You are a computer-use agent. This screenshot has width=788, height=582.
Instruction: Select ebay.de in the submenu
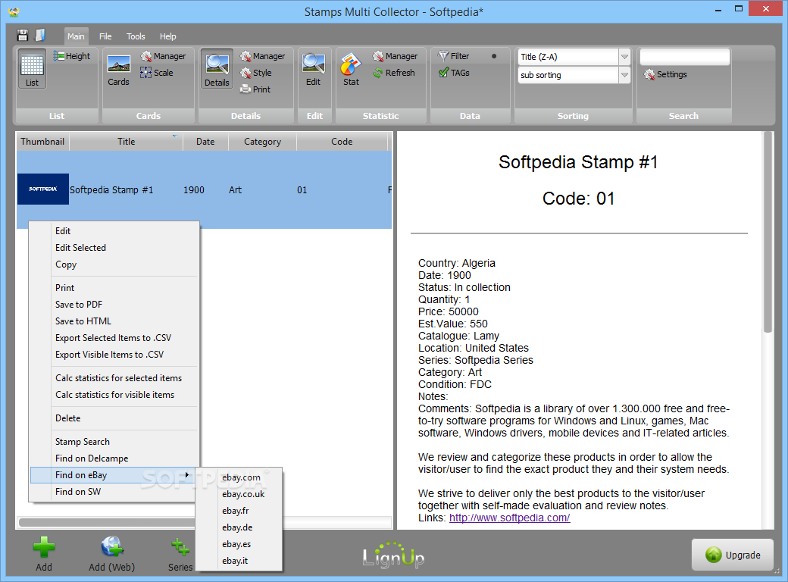tap(239, 527)
